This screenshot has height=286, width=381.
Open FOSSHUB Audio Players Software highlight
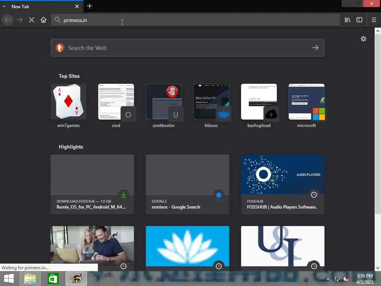pos(283,184)
